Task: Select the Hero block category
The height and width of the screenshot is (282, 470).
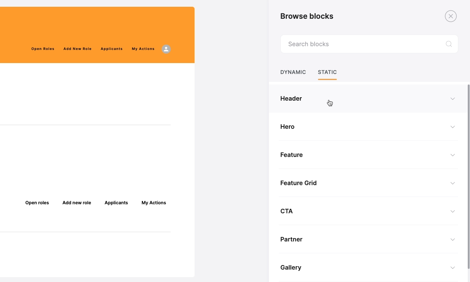Action: (x=368, y=127)
